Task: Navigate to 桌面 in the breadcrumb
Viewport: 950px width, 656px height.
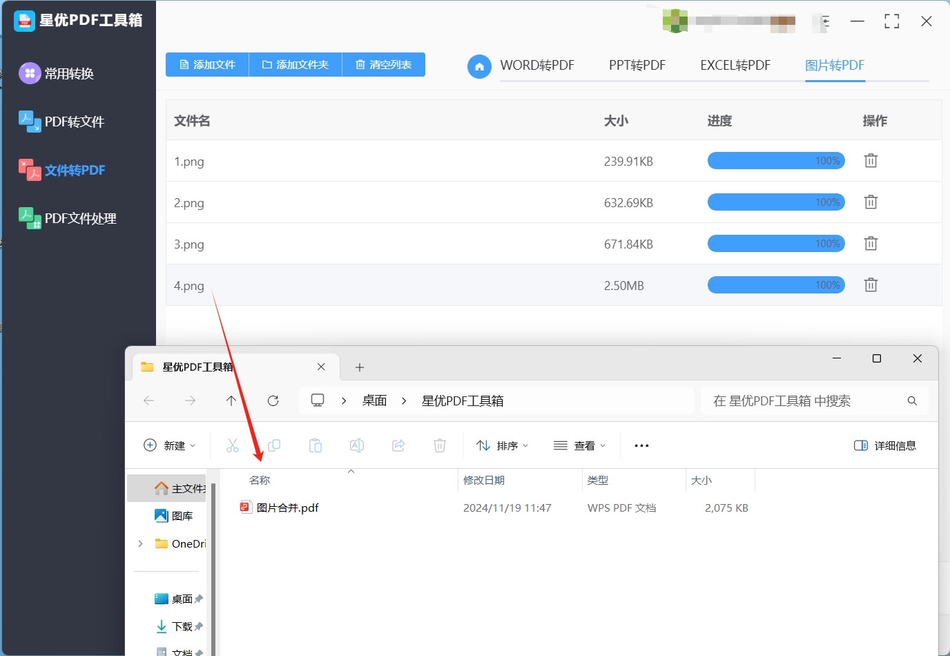Action: click(x=374, y=401)
